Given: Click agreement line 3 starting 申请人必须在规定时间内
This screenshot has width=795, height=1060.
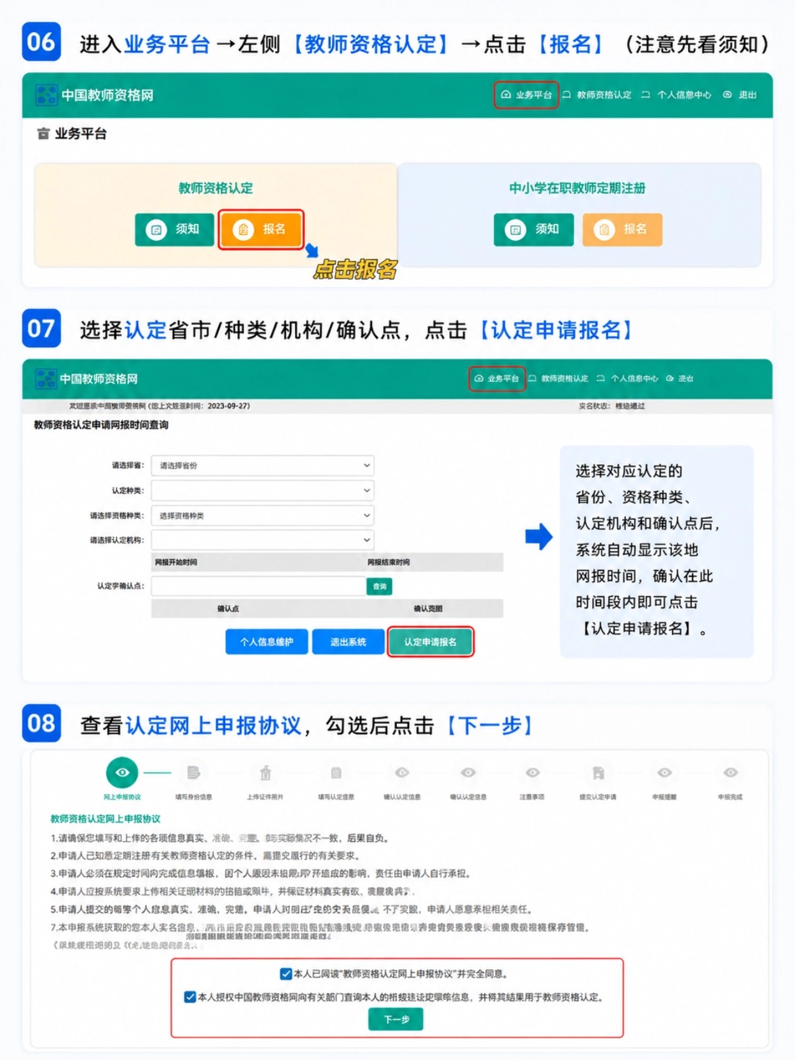Looking at the screenshot, I should [261, 873].
